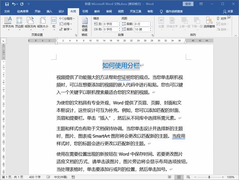239x180 pixels.
Task: Expand the 分隔符 breaks dropdown
Action: [x=67, y=19]
